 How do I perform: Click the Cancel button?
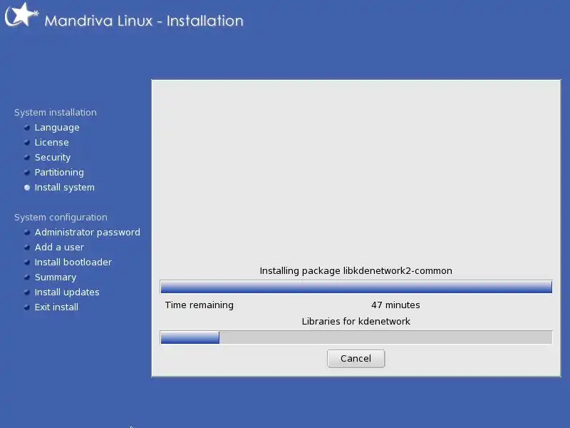pyautogui.click(x=356, y=359)
